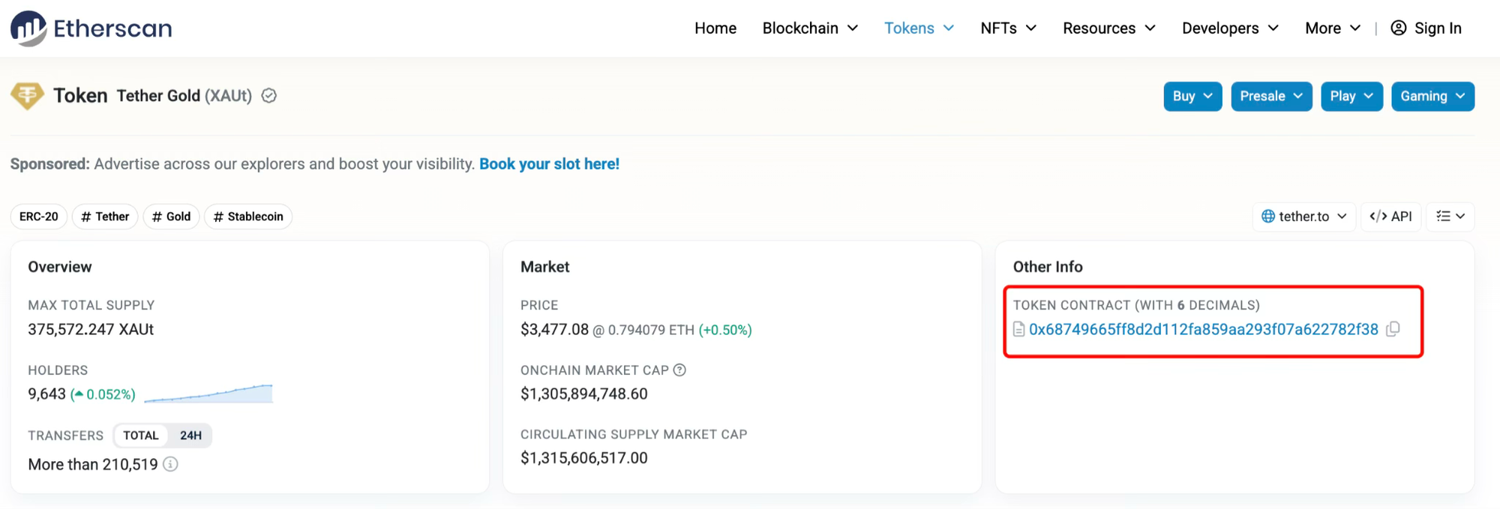Expand the tether.to website dropdown
The width and height of the screenshot is (1500, 509).
pyautogui.click(x=1303, y=217)
